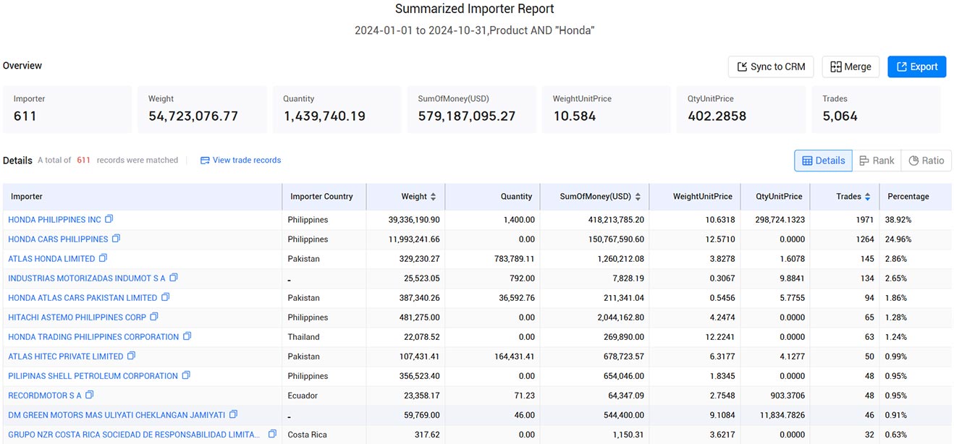Switch to the Ratio view tab
Screen dimensions: 954x444
pos(926,161)
